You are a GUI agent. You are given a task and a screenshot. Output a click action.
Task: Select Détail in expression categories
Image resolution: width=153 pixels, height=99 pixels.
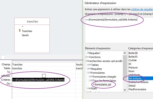[132, 86]
